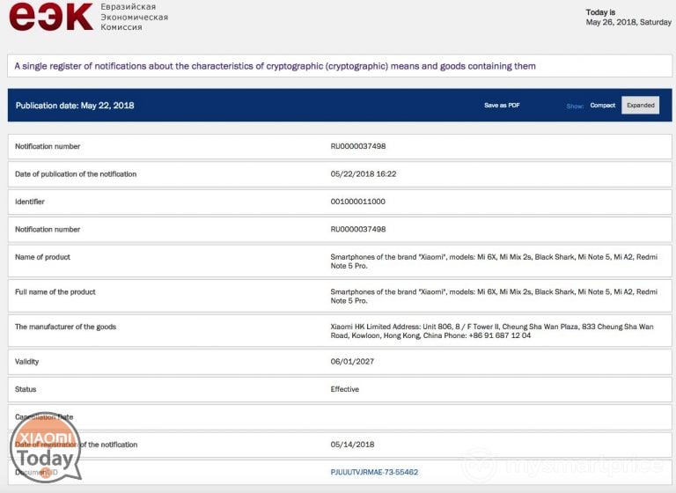Click the 'Date of publication of the notification' label
The width and height of the screenshot is (676, 493).
(76, 174)
